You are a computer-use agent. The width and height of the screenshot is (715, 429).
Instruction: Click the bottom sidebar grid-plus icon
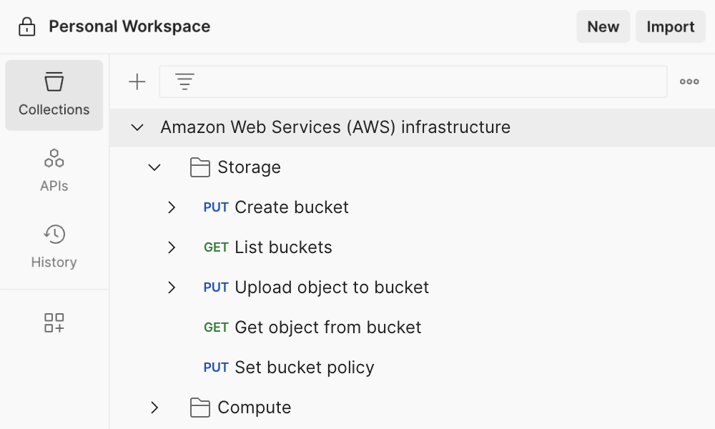coord(54,322)
